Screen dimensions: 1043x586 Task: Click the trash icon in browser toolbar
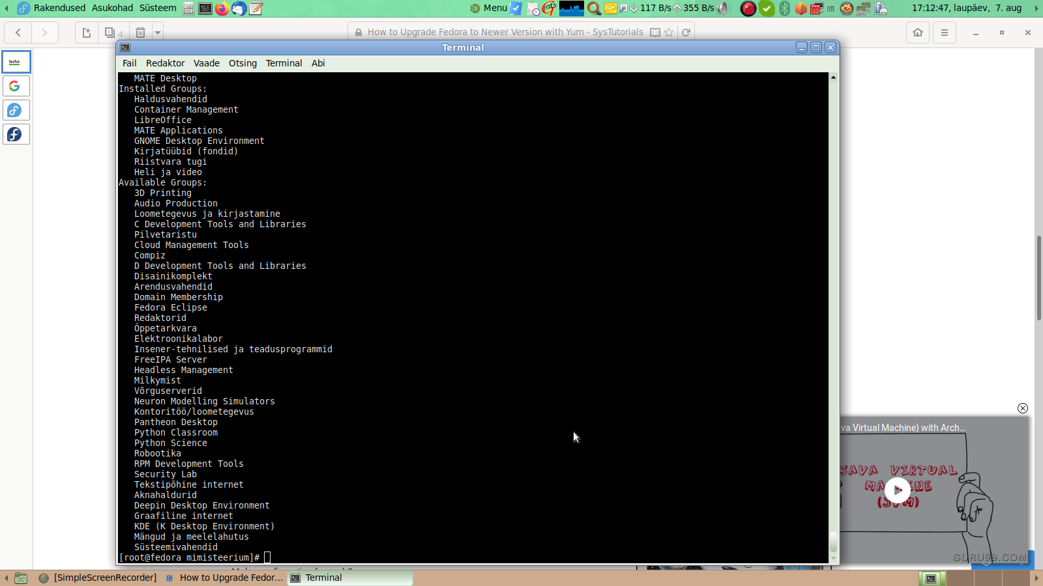pyautogui.click(x=140, y=33)
